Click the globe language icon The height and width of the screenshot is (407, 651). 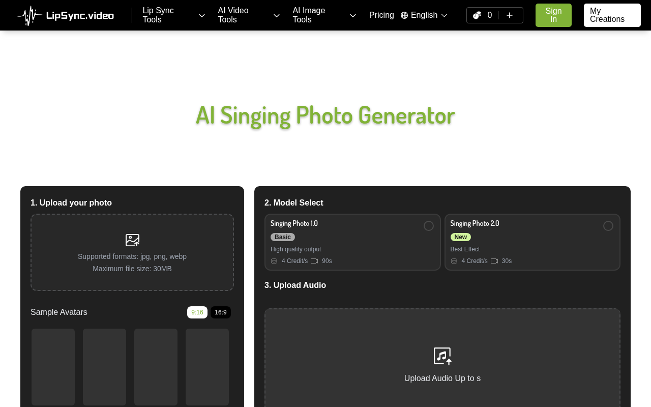(404, 15)
